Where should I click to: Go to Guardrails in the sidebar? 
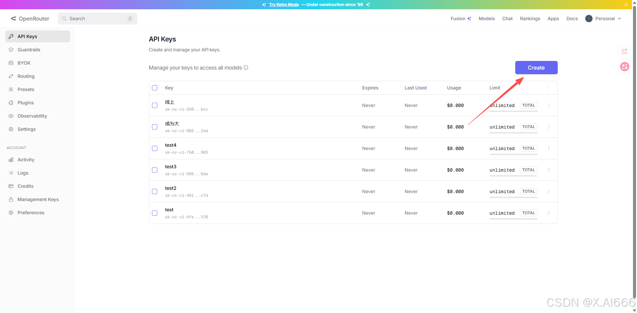(37, 50)
